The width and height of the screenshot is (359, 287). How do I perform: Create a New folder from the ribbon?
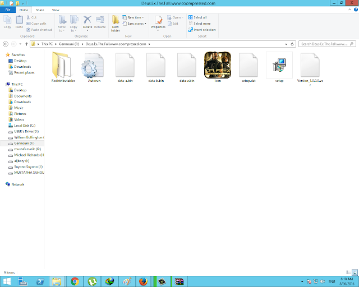click(x=116, y=24)
